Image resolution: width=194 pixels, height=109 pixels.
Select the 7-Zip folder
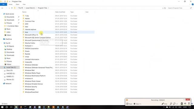pyautogui.click(x=27, y=16)
